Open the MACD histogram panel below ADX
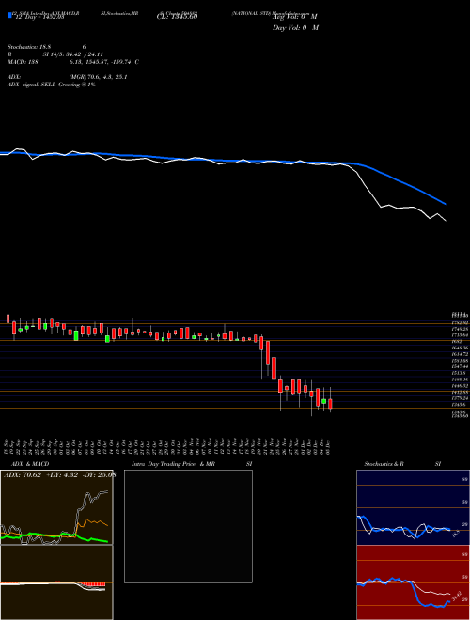470x620 pixels. pyautogui.click(x=56, y=582)
